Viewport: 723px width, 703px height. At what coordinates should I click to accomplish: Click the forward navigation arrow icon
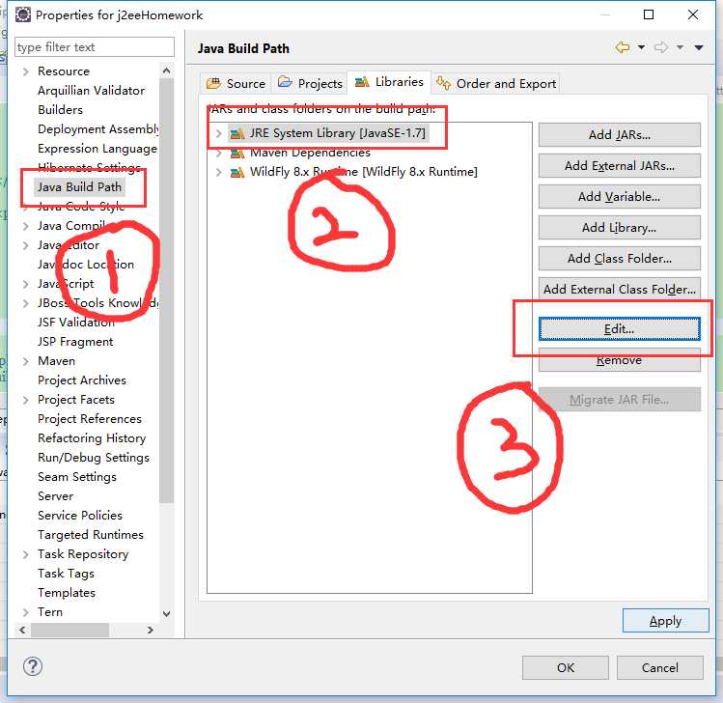coord(661,47)
